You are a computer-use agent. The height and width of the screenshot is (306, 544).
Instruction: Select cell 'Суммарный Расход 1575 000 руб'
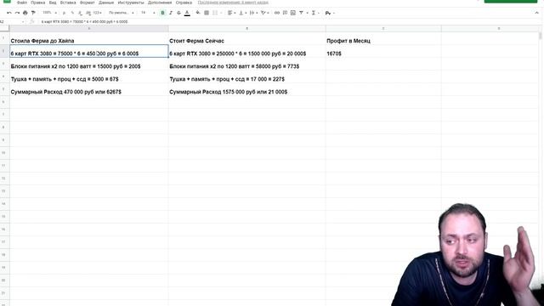point(247,89)
